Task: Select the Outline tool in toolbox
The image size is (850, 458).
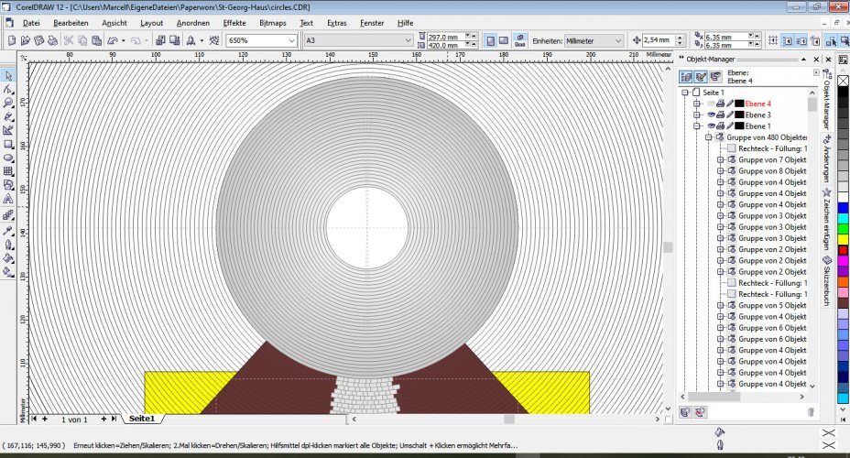Action: [x=8, y=245]
